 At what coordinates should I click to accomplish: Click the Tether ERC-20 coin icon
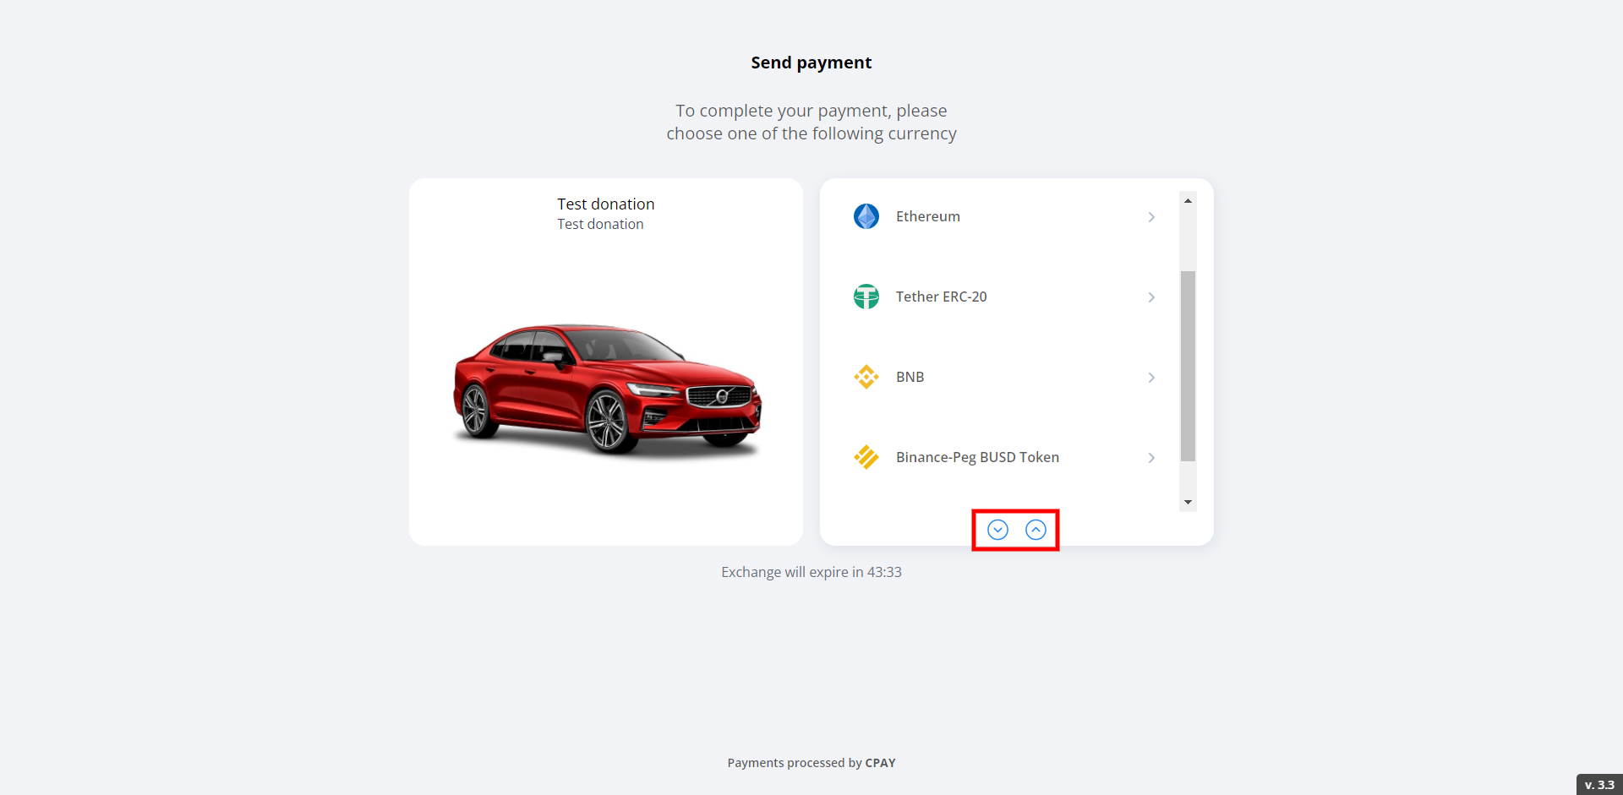point(866,297)
